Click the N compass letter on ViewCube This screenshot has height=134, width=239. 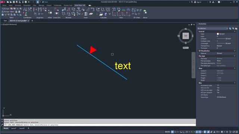pos(186,29)
